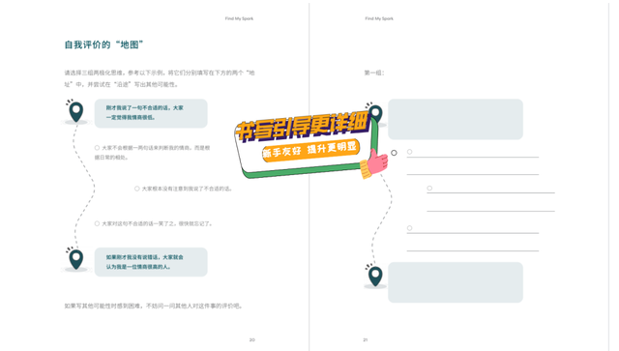The image size is (619, 351).
Task: Click the heading "自我评价的"地图""
Action: (103, 44)
